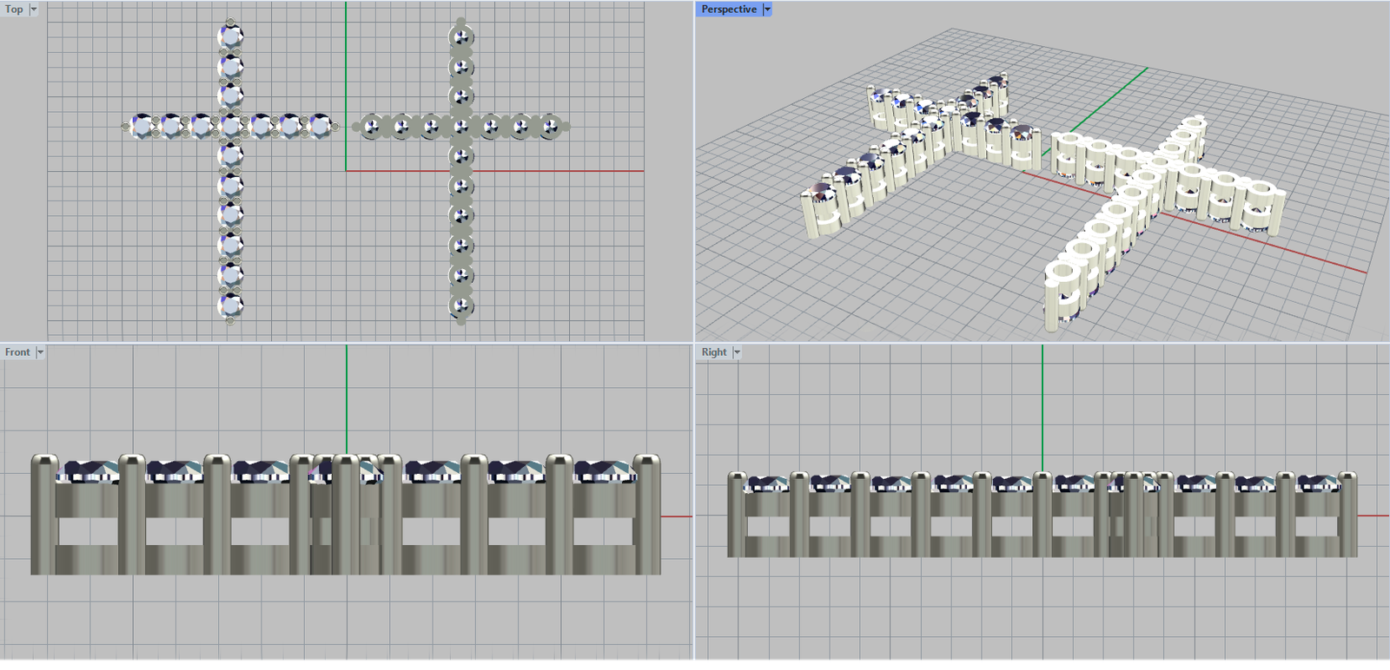Click the bottom setting of the right cross in Top view

pyautogui.click(x=460, y=305)
